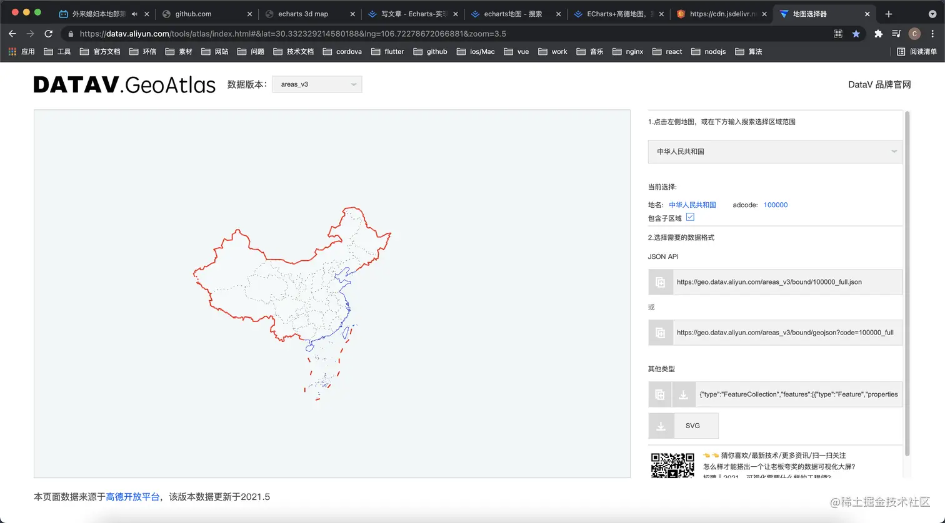Screen dimensions: 945x523
Task: Open a new browser tab
Action: (x=889, y=14)
